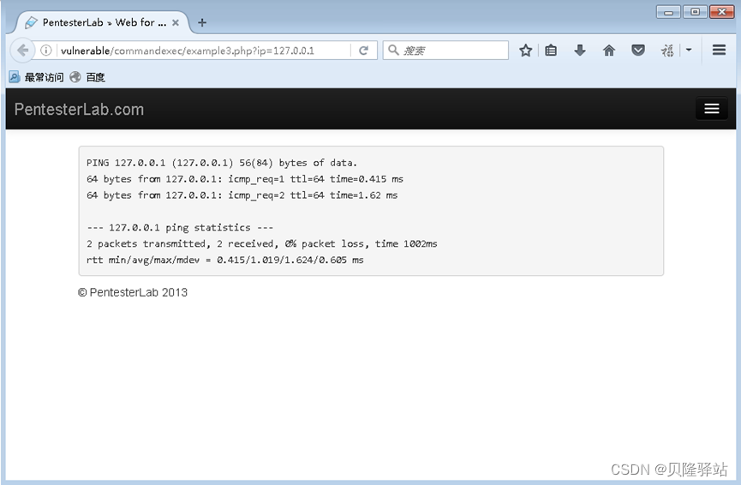Image resolution: width=741 pixels, height=485 pixels.
Task: Maximize the browser window
Action: [x=695, y=12]
